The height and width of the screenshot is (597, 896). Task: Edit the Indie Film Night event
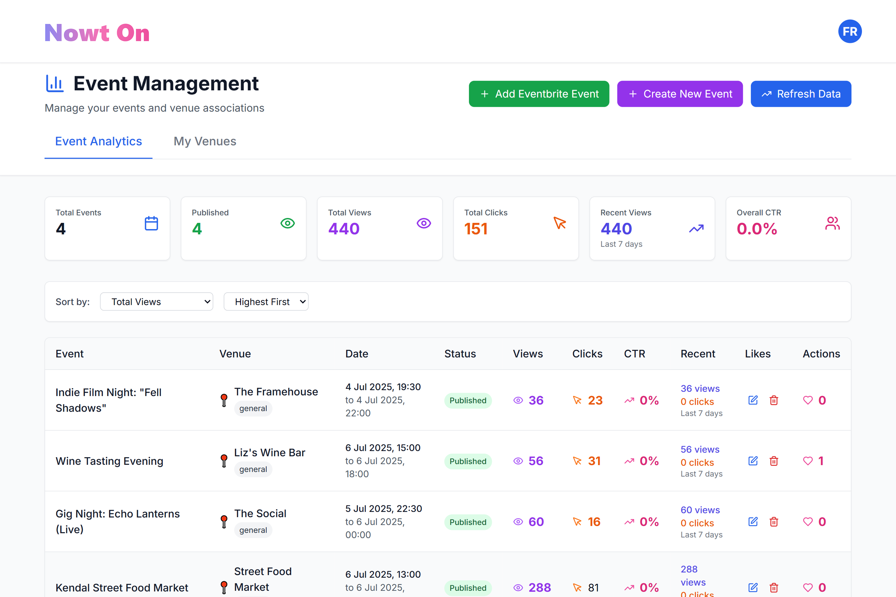pos(753,400)
